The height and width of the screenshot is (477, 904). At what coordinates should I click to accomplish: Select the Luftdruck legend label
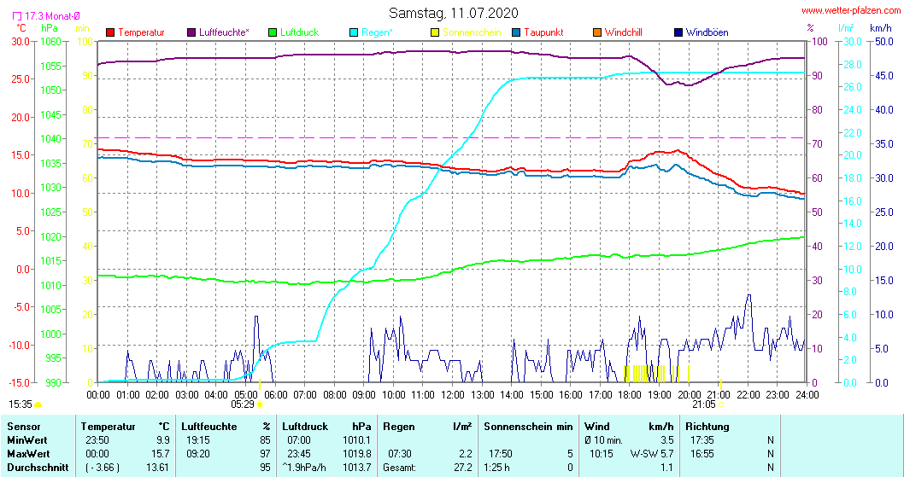pos(299,32)
